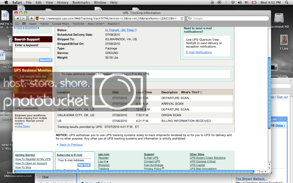Viewport: 293px width, 183px height.
Task: Click the What's This? help icon
Action: (201, 92)
